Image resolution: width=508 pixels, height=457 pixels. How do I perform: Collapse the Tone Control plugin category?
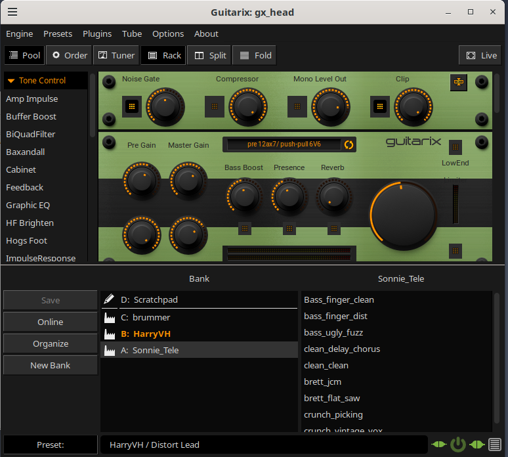(x=45, y=80)
